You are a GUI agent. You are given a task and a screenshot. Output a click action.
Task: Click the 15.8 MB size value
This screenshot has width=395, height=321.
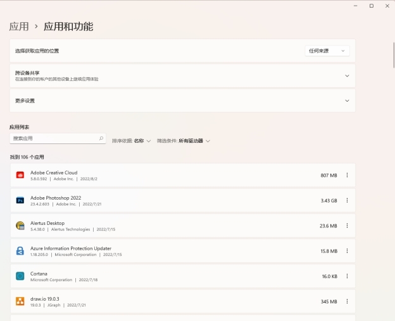point(329,251)
